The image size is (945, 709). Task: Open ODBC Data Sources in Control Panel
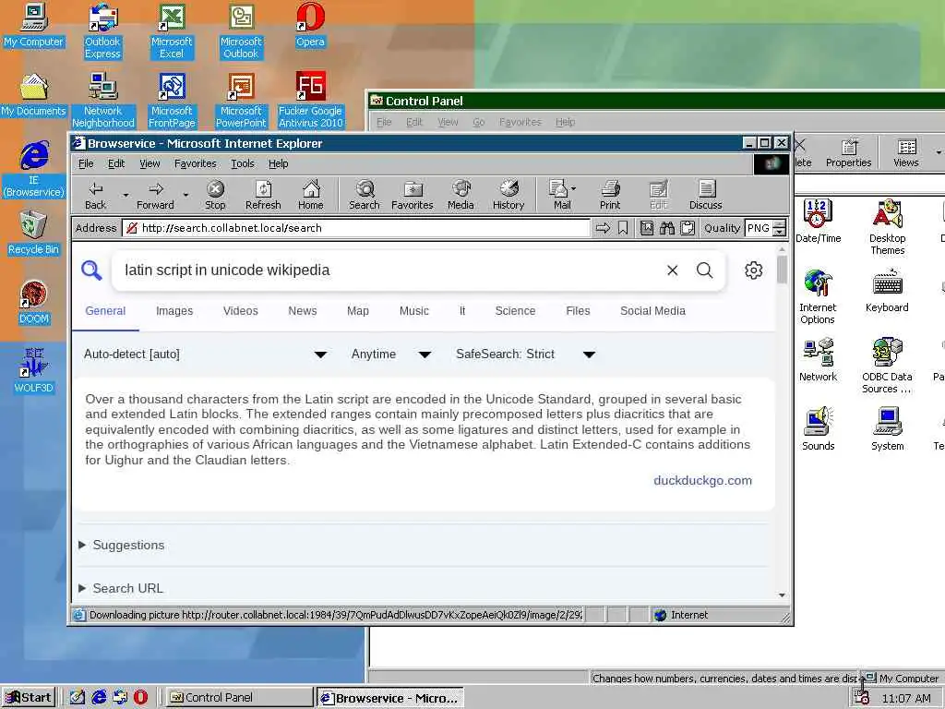887,366
